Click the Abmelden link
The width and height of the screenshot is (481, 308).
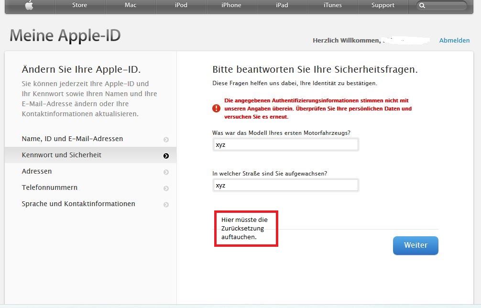point(454,41)
